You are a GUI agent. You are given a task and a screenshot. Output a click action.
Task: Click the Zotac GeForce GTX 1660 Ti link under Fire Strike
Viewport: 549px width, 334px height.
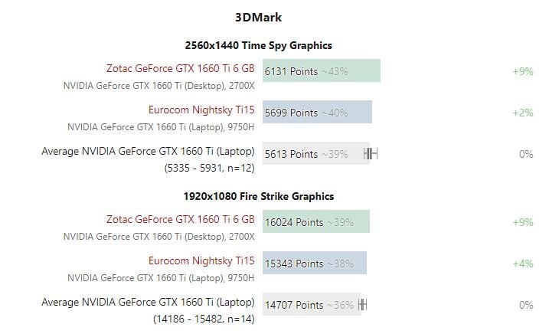(180, 219)
